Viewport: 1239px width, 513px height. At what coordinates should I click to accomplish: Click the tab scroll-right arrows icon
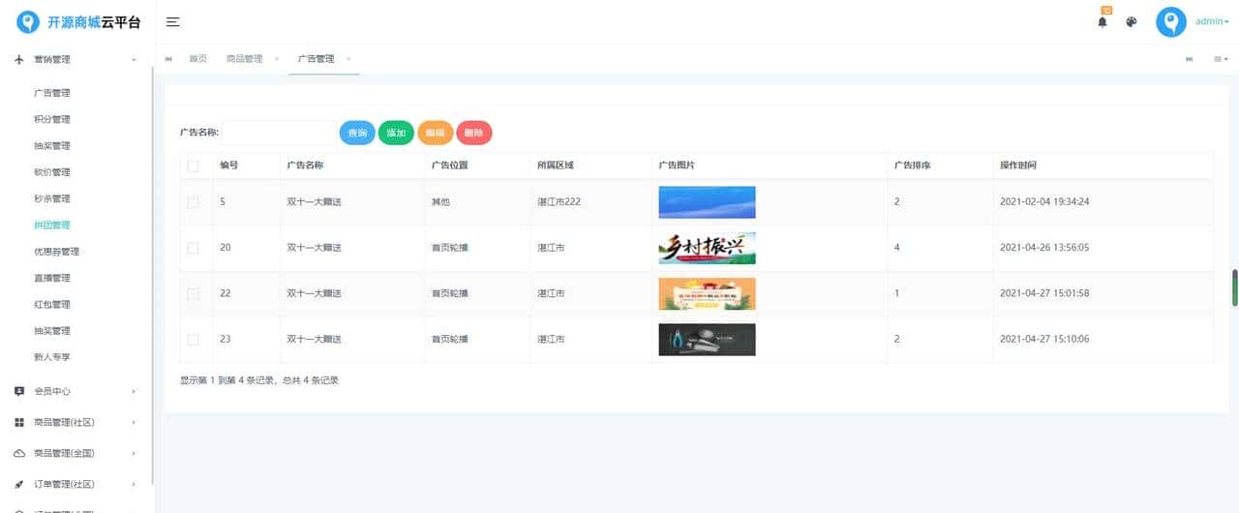(x=1189, y=59)
